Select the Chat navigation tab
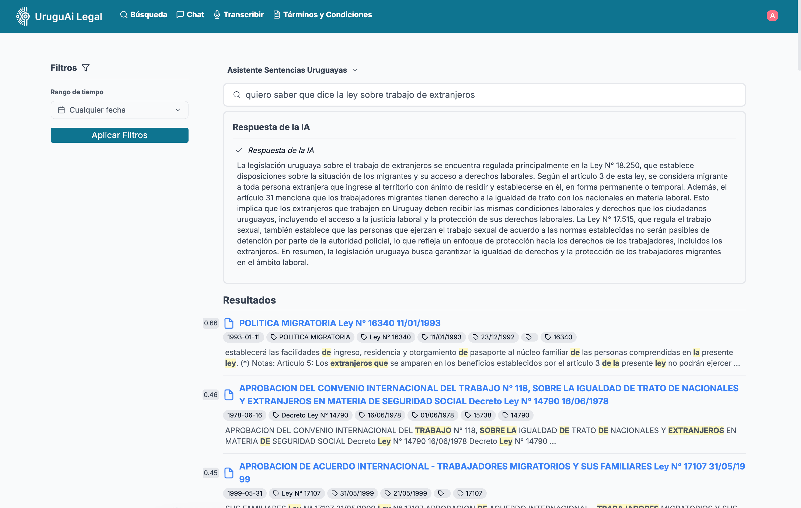Screen dimensions: 801x508 pos(190,15)
